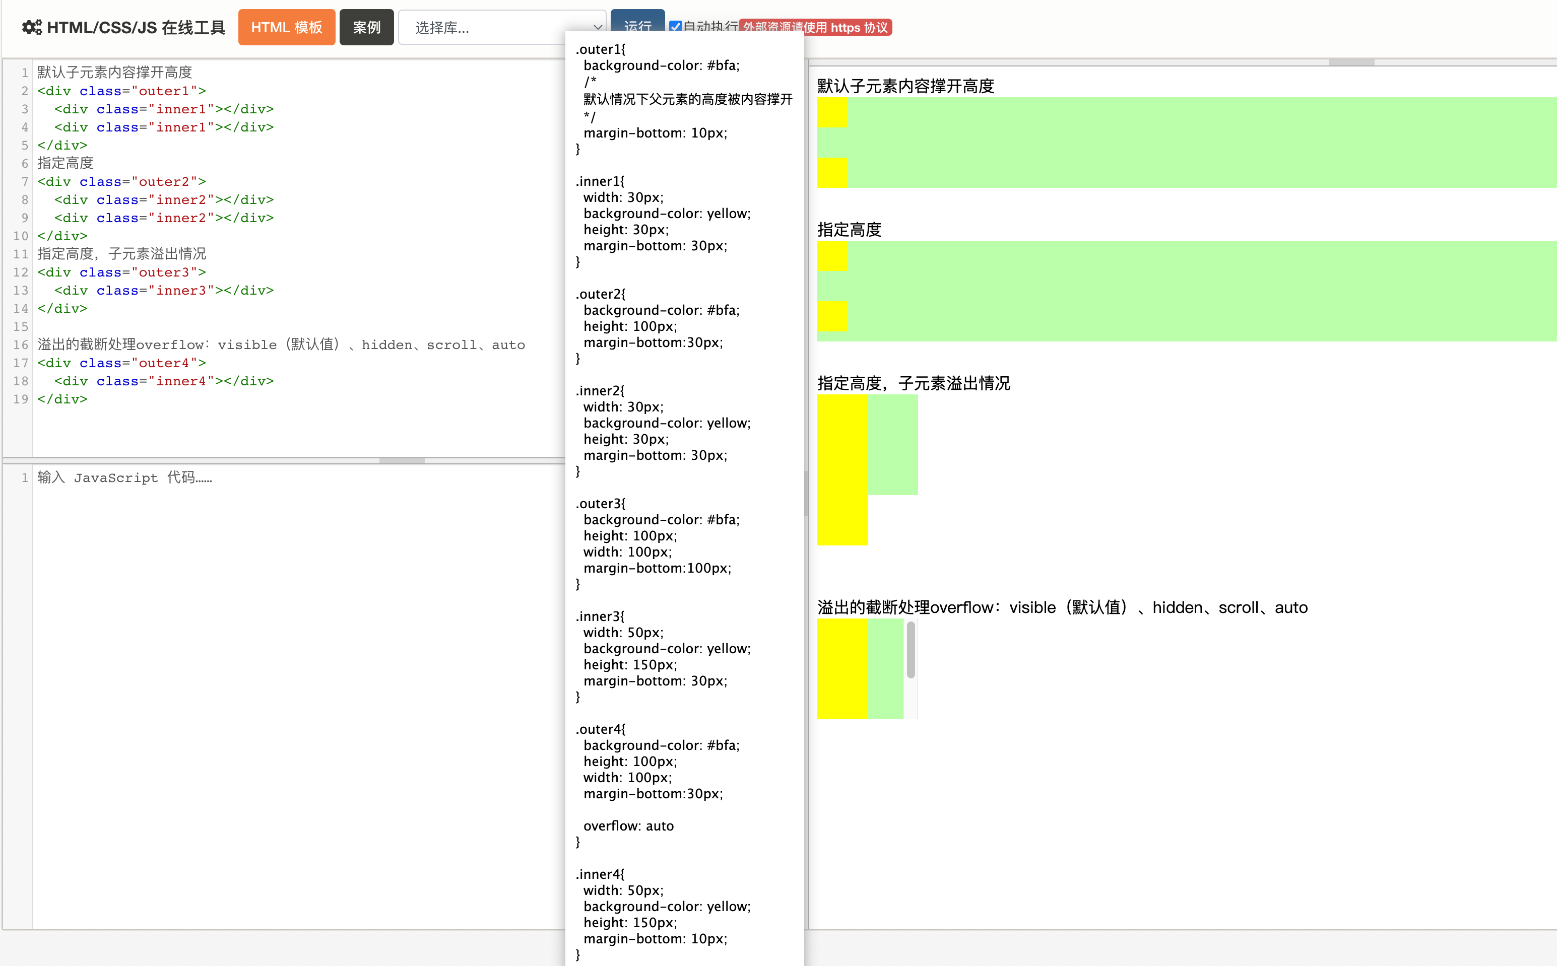Click the horizontal divider handle between HTML and JS
1557x966 pixels.
pos(402,461)
